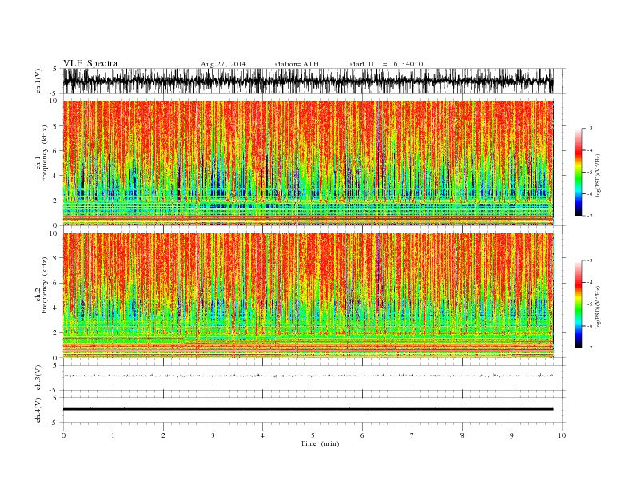Click the 'ch.1(V)' waveform axis label
Image resolution: width=633 pixels, height=489 pixels.
click(x=38, y=81)
